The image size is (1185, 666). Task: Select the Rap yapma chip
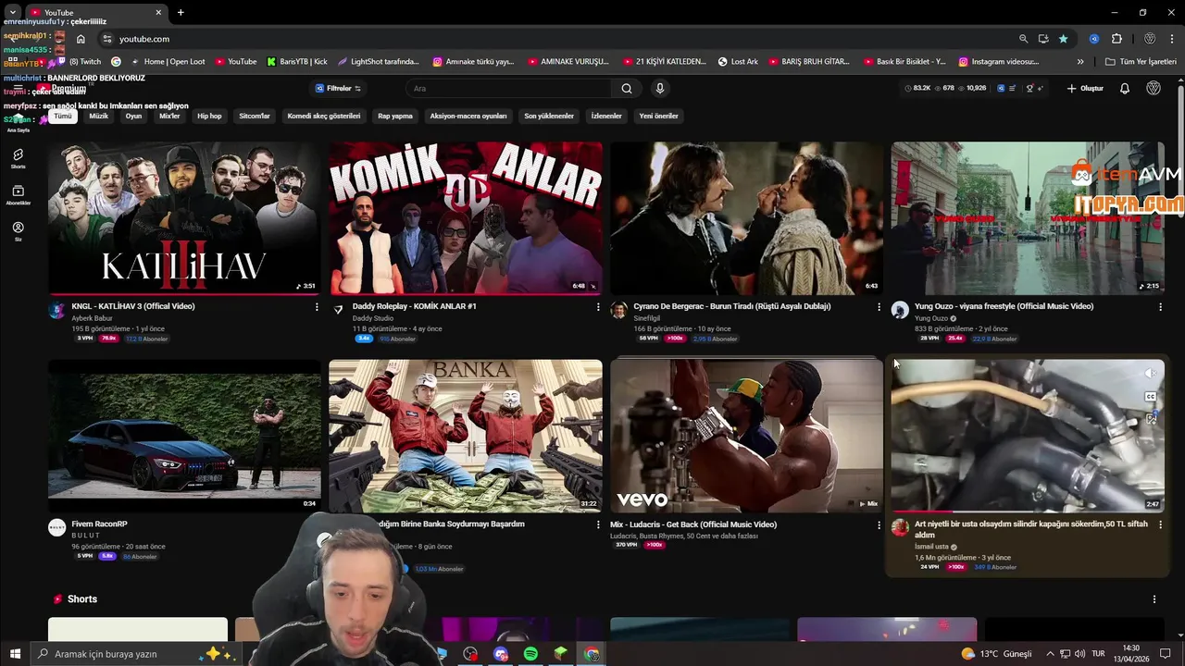[x=395, y=117]
